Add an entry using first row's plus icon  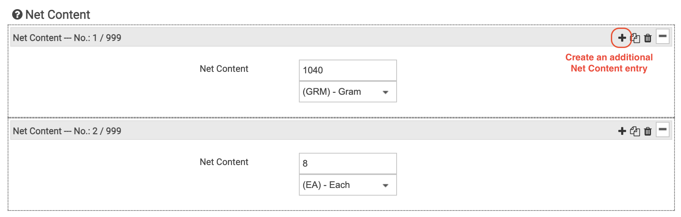[x=622, y=38]
